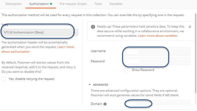Open the NTLM Authentication type dropdown
197x111 pixels.
[x=40, y=32]
